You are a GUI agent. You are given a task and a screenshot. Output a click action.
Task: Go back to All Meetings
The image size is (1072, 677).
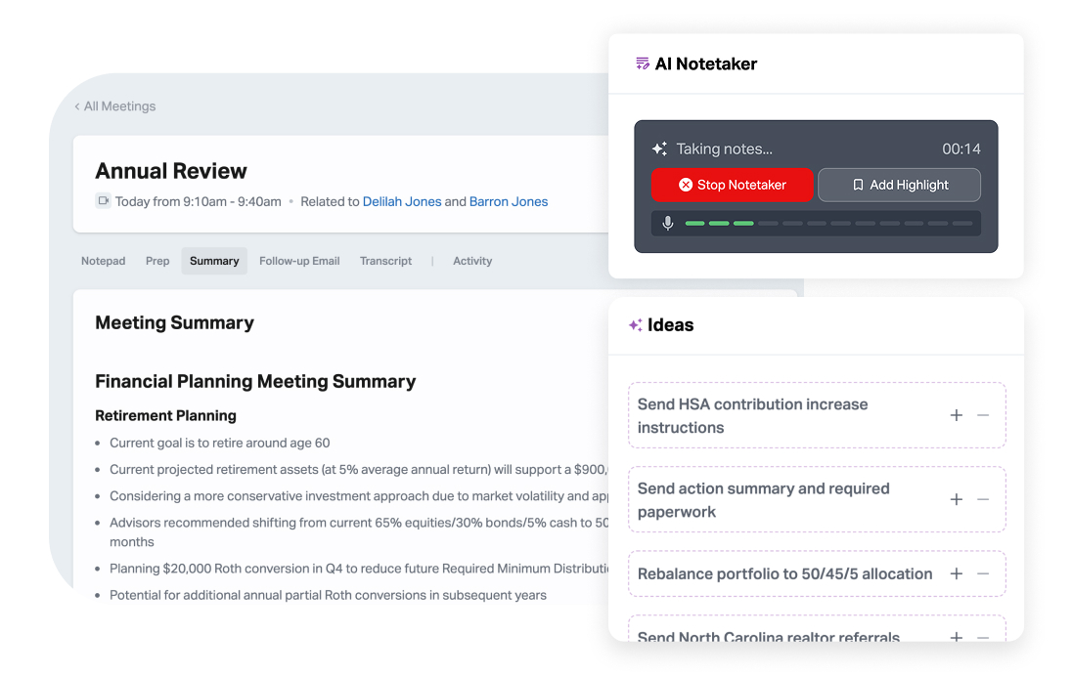115,106
